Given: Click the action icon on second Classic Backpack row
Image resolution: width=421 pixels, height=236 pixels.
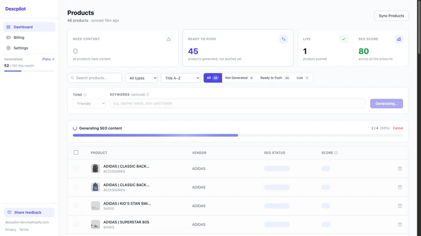Looking at the screenshot, I should pyautogui.click(x=400, y=187).
